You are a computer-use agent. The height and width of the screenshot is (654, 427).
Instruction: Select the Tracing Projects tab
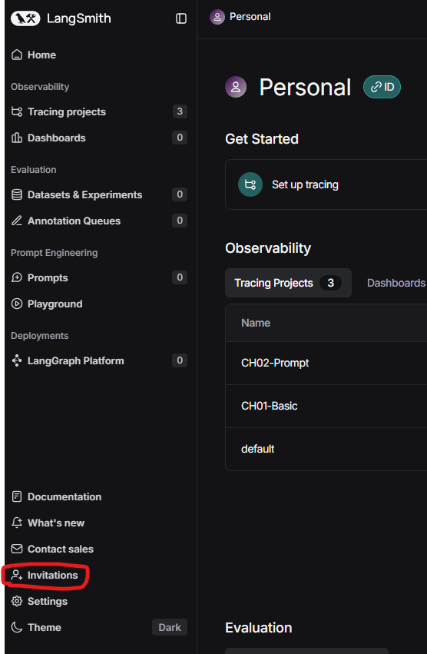[288, 283]
